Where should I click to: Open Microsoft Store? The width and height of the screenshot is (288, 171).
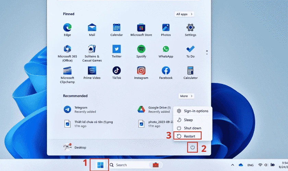141,30
